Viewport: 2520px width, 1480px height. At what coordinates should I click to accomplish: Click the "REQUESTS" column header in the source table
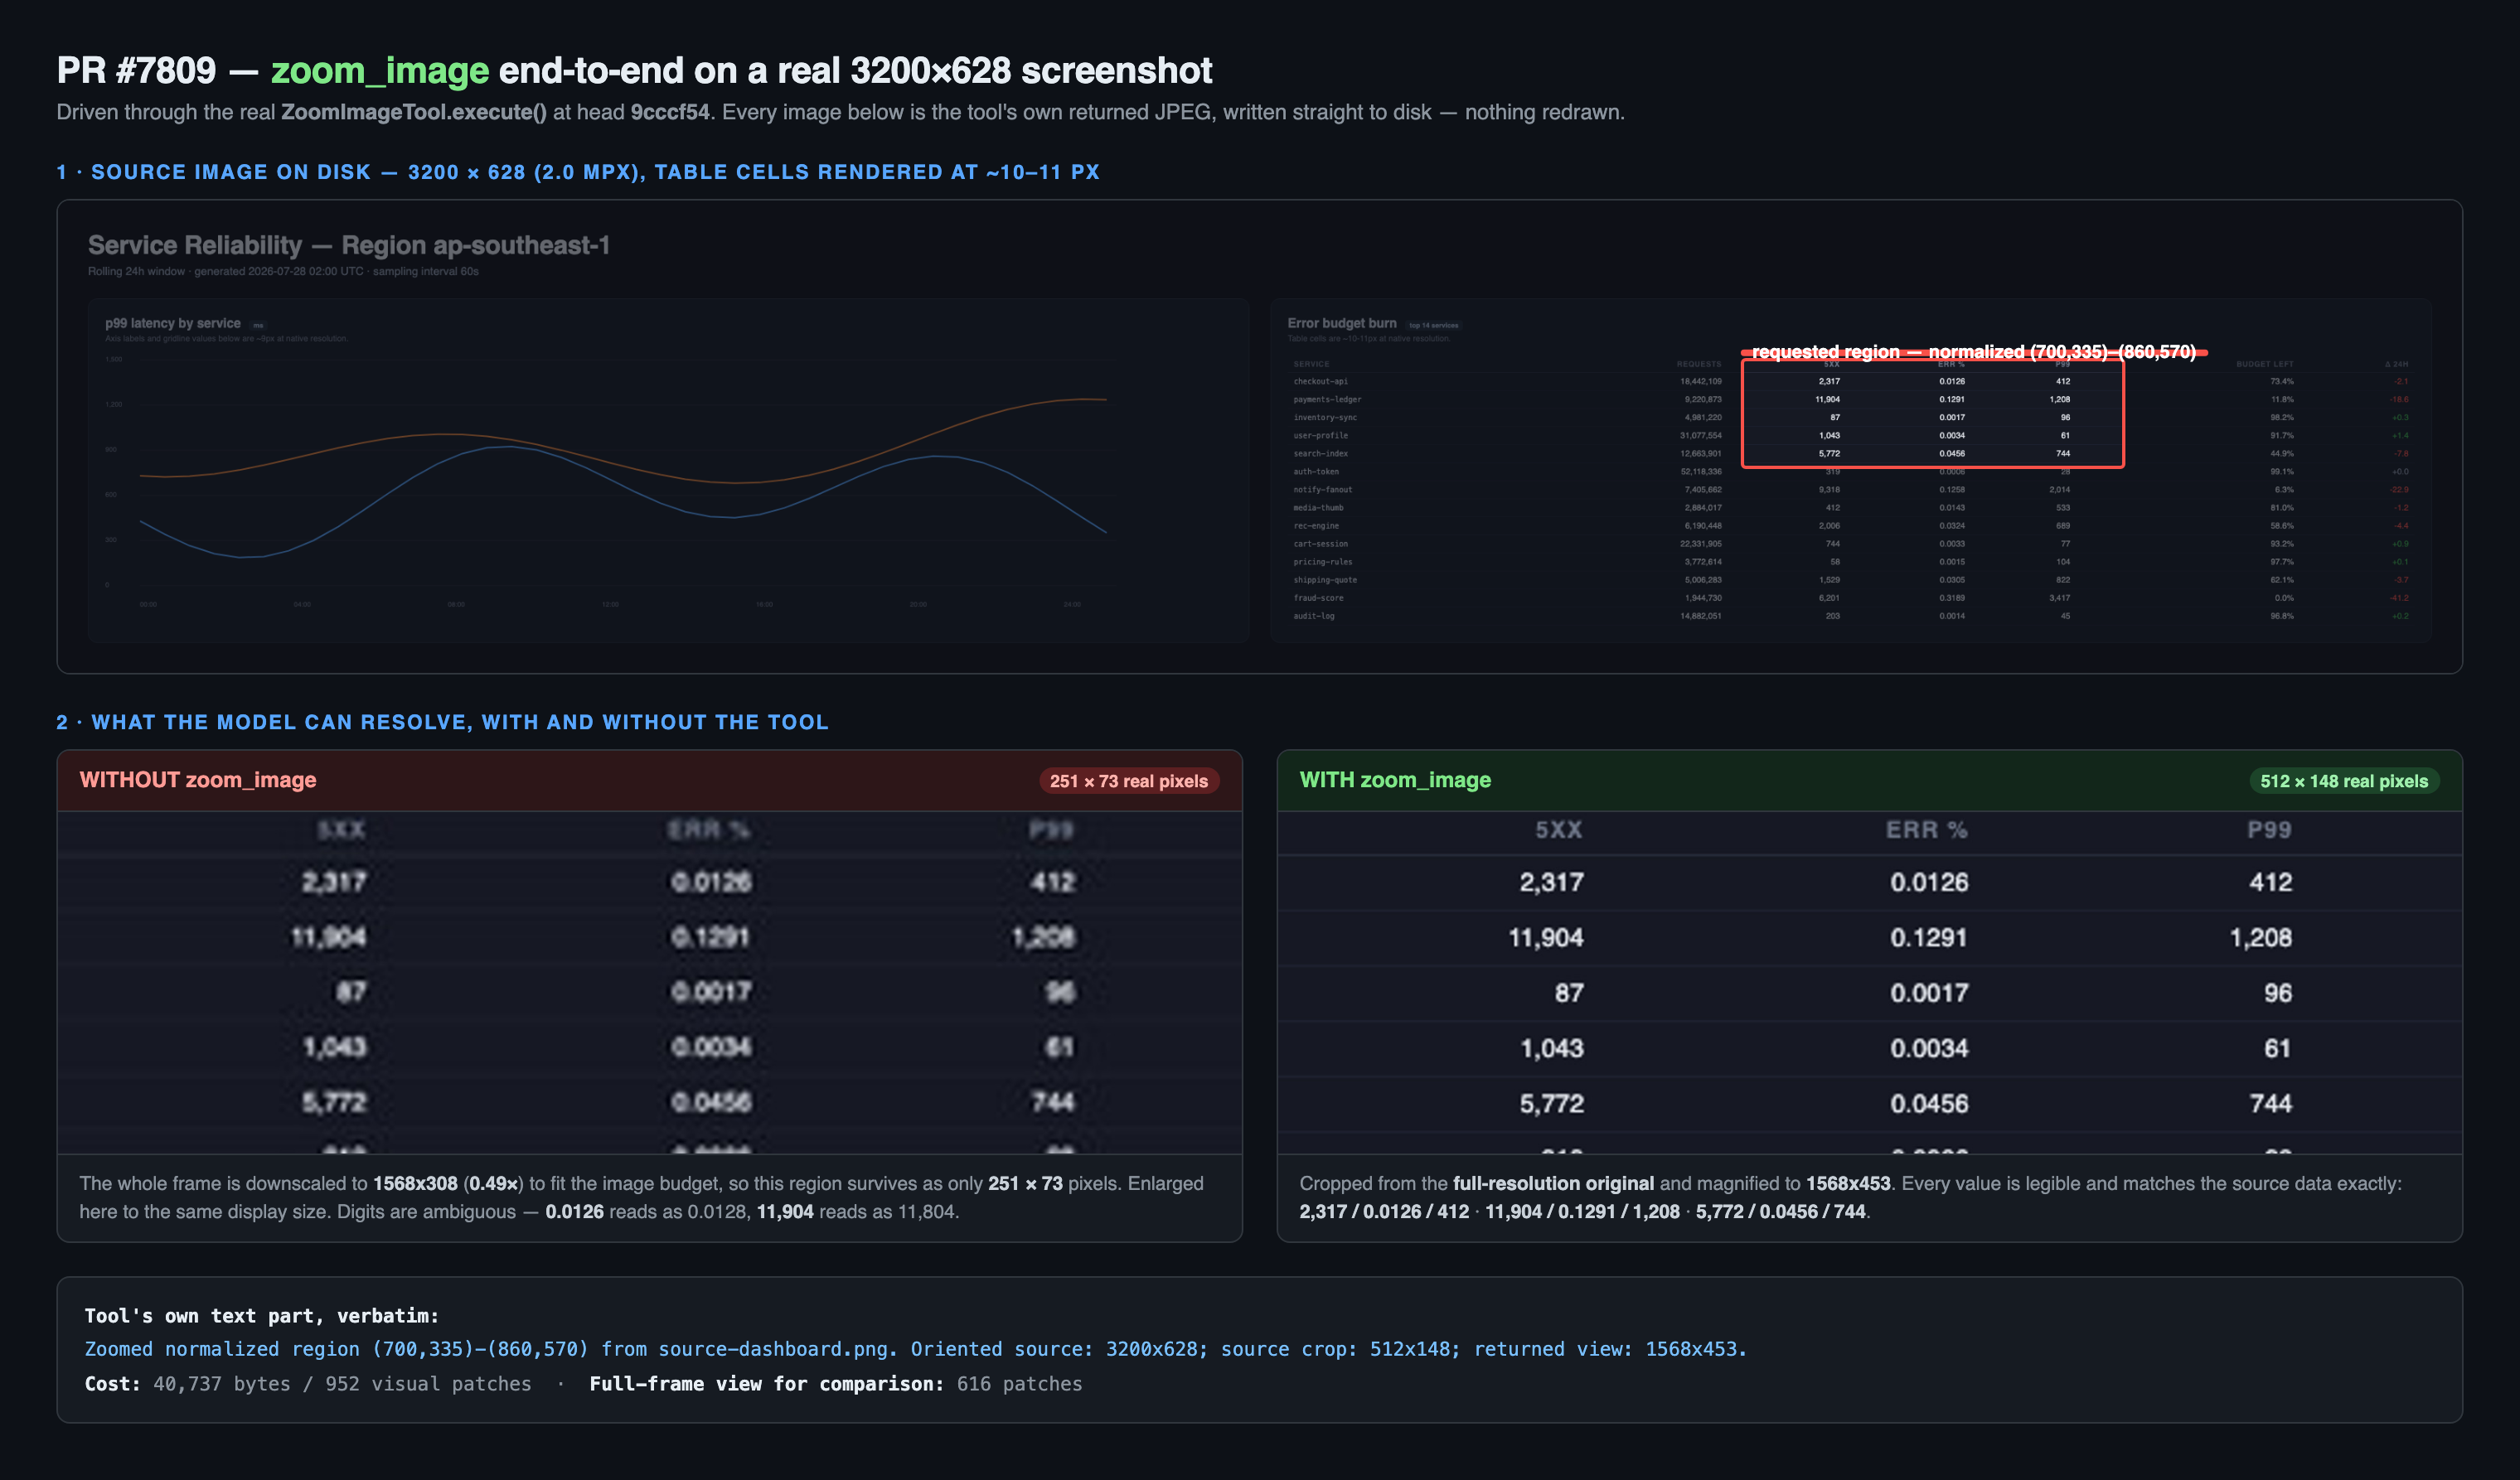click(x=1699, y=364)
